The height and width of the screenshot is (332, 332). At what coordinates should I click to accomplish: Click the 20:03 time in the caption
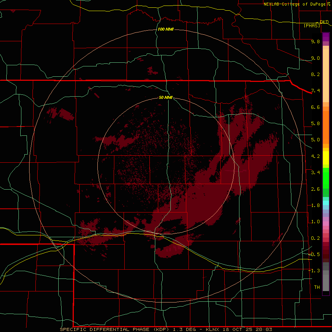pos(264,329)
